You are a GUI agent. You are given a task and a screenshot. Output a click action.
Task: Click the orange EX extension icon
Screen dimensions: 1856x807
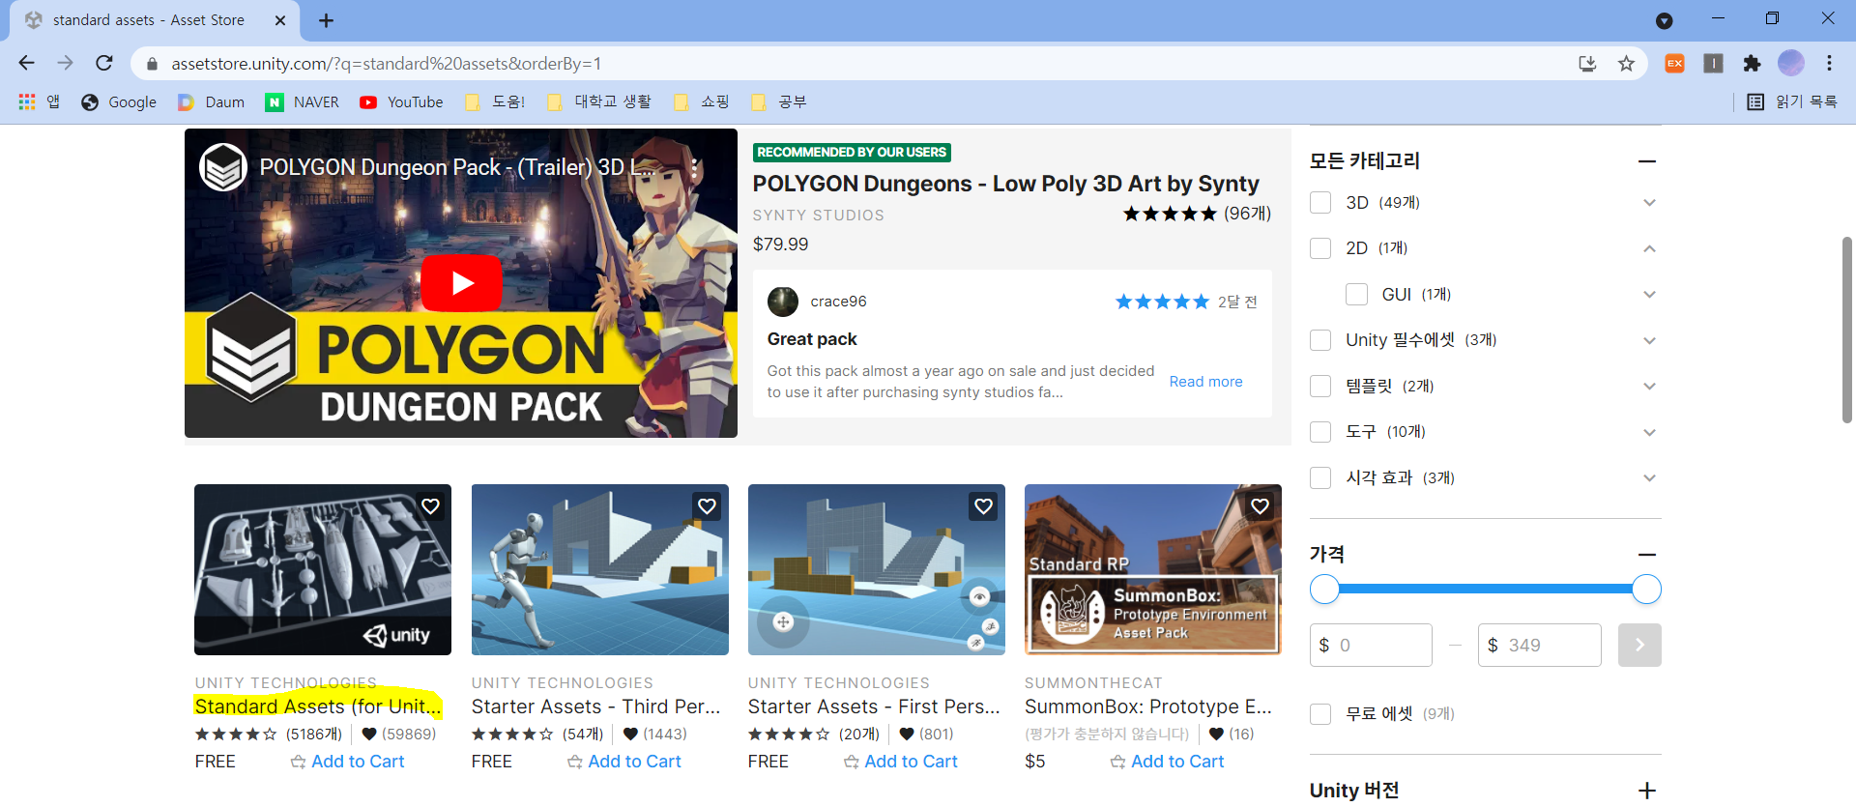[1674, 64]
